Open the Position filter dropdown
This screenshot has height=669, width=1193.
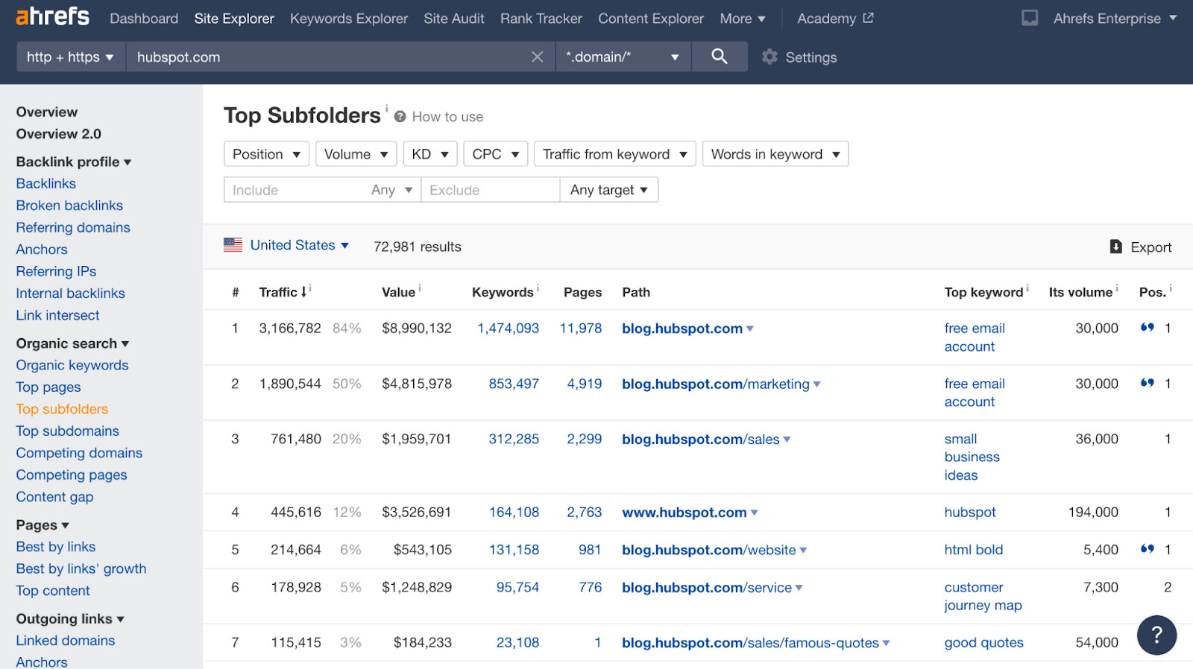tap(266, 154)
